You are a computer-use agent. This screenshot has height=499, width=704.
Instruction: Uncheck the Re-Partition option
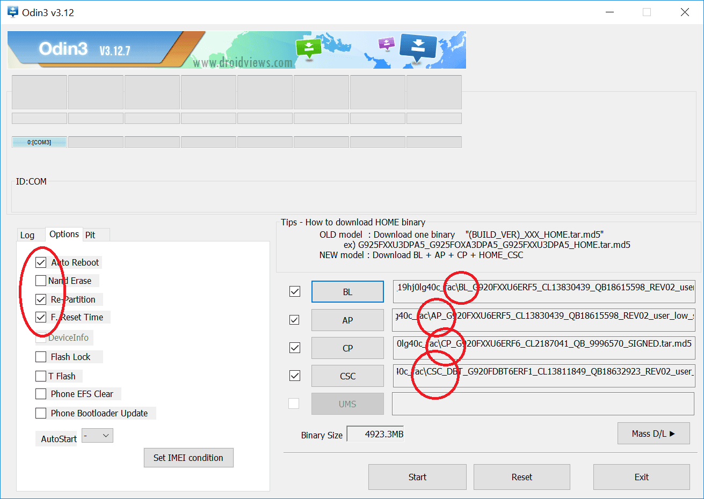[x=41, y=299]
